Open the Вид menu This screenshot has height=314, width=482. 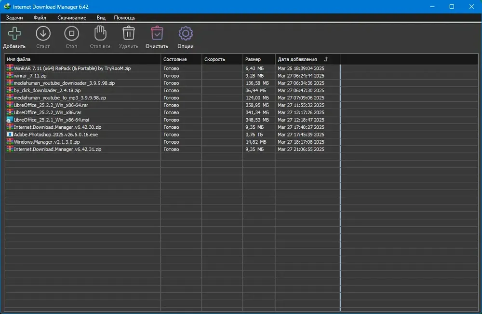pyautogui.click(x=101, y=17)
